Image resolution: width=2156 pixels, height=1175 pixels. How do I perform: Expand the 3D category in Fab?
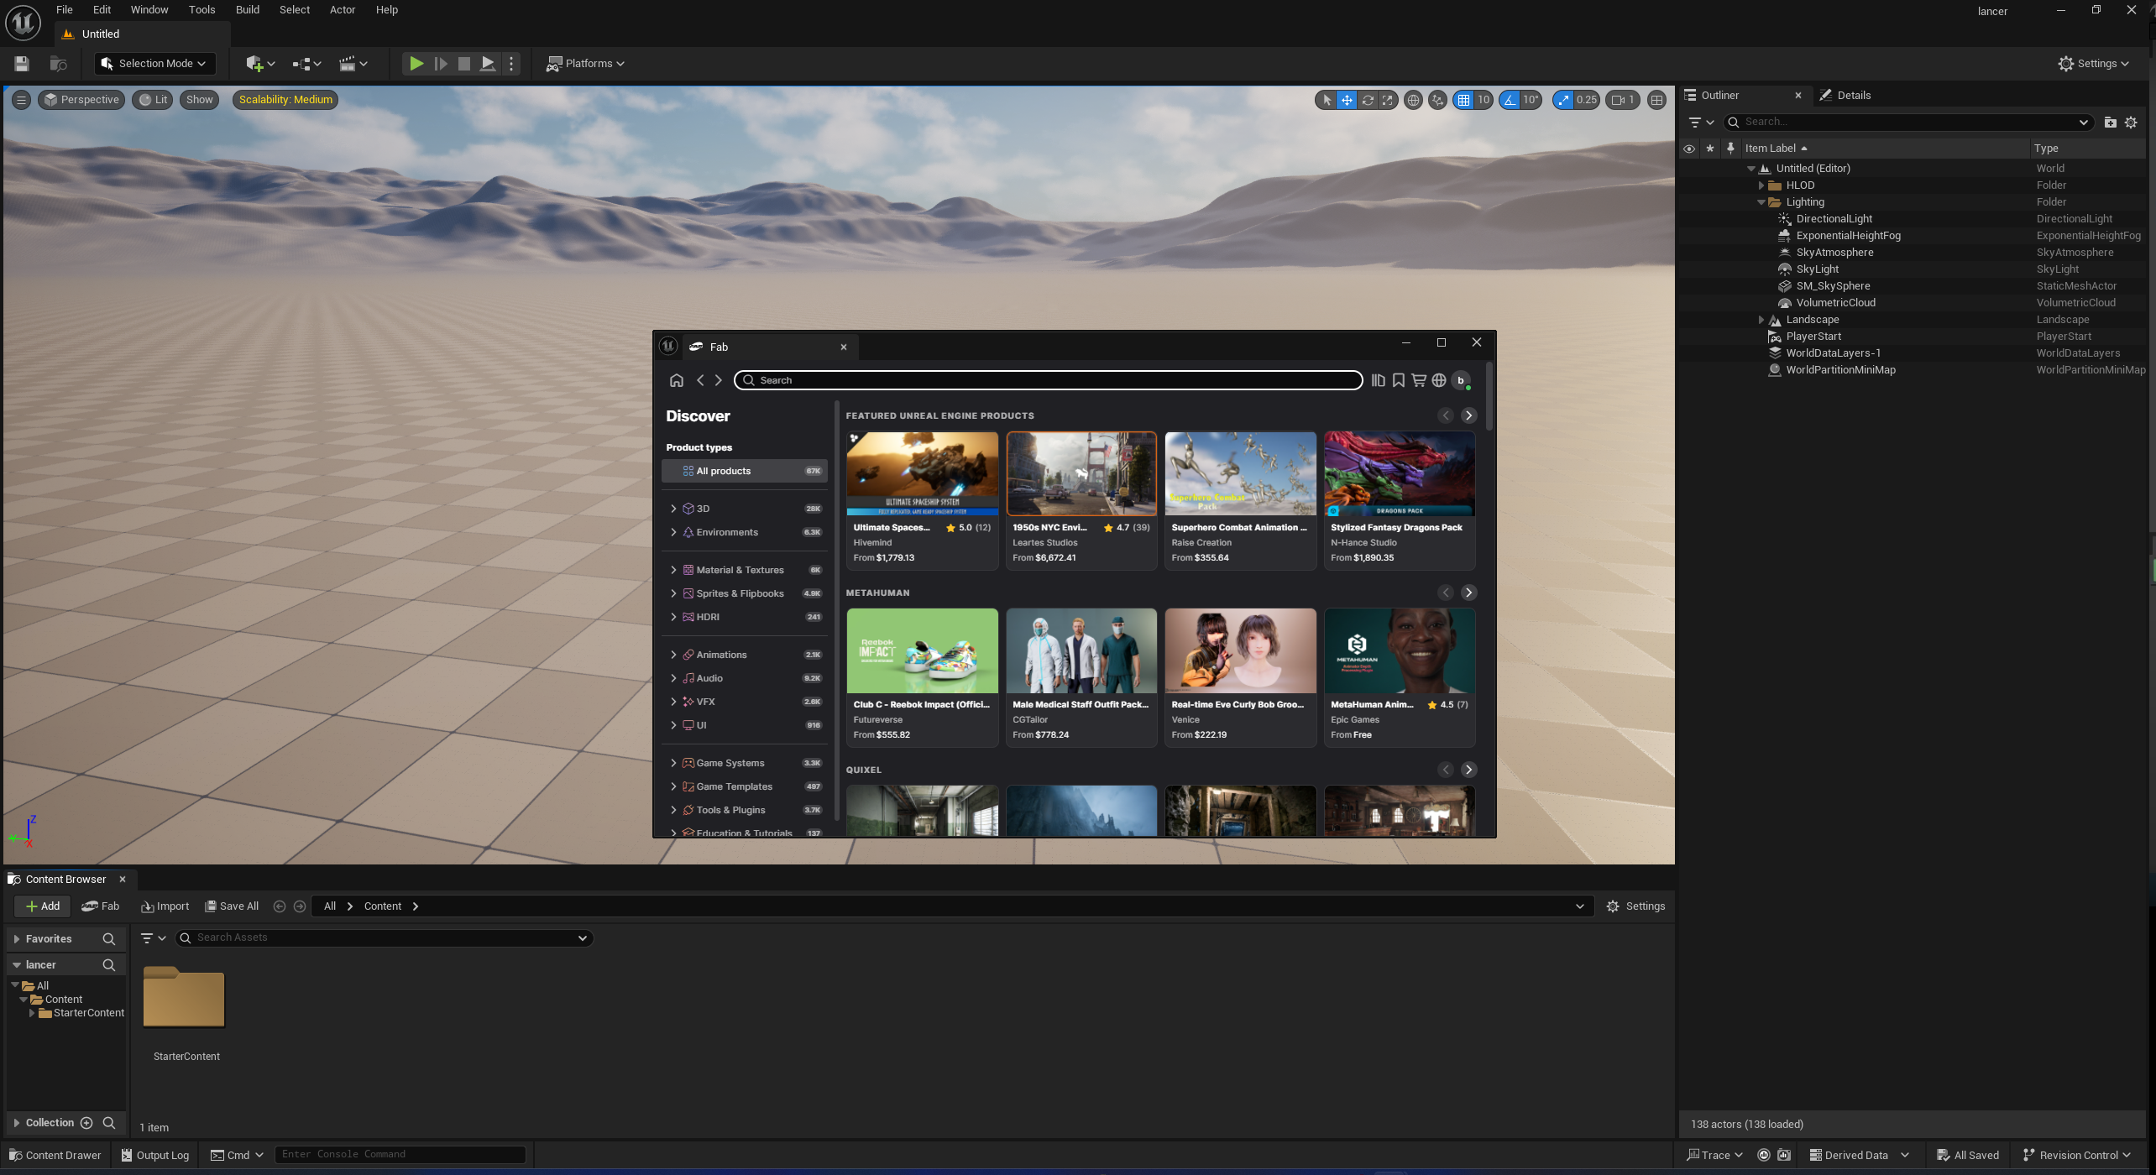[x=673, y=509]
